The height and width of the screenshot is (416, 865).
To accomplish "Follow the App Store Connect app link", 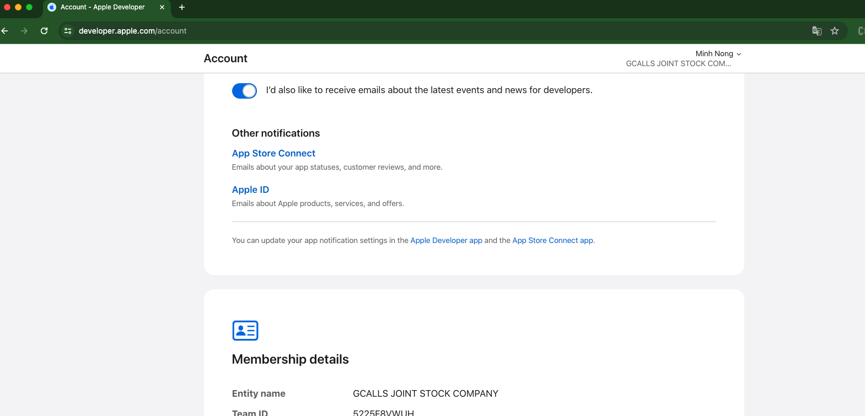I will pos(552,240).
